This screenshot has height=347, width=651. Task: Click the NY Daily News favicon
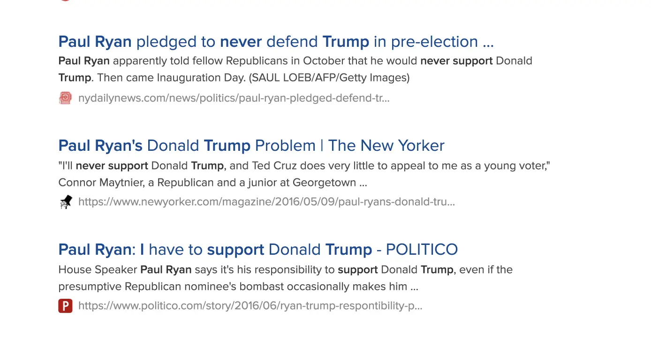(x=65, y=98)
